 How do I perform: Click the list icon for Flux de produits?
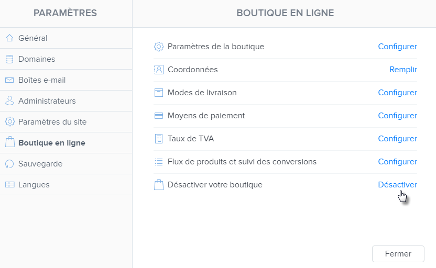pyautogui.click(x=159, y=162)
